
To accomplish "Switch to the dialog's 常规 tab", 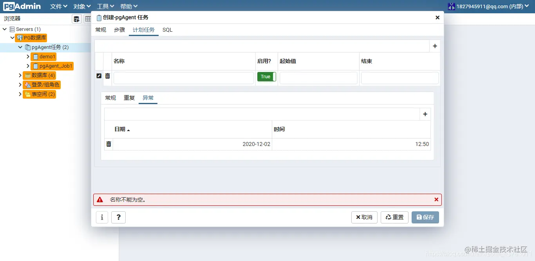I will pyautogui.click(x=101, y=30).
